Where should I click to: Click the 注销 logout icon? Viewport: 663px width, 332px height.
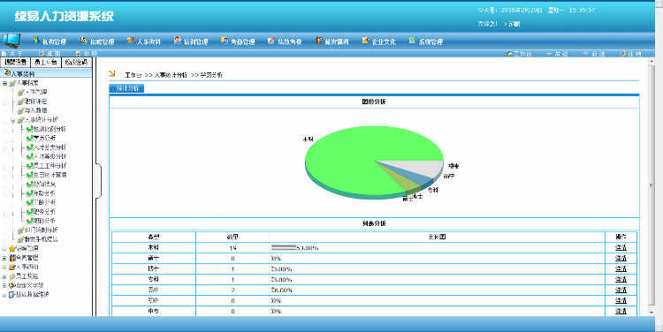click(x=623, y=54)
